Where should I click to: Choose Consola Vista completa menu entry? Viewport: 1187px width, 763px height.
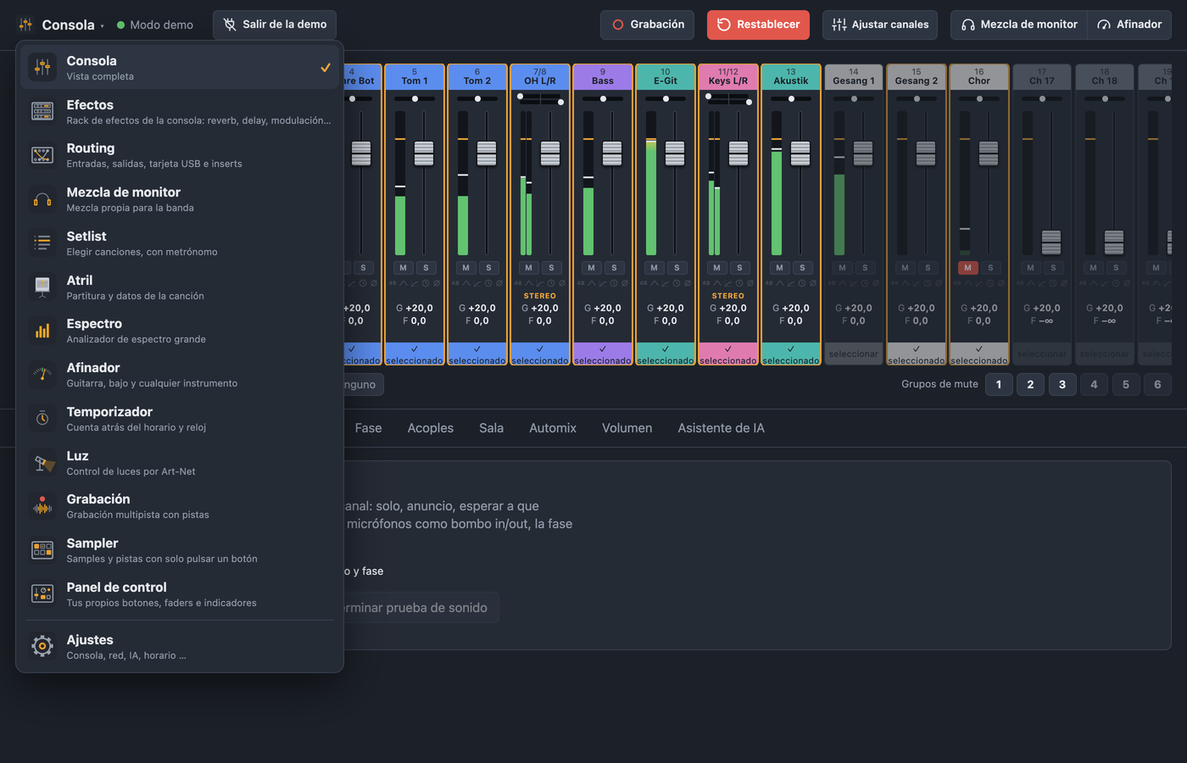click(180, 67)
